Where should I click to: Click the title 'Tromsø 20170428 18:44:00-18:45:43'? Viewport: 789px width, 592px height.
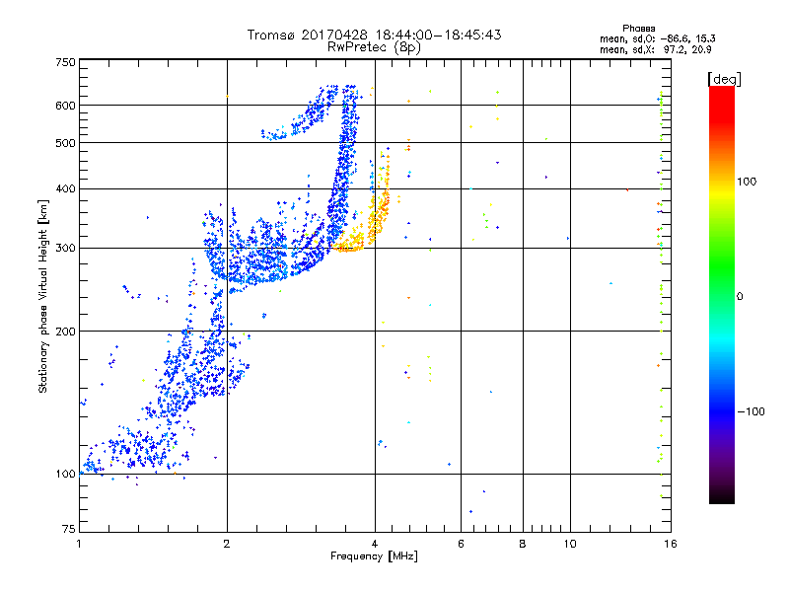[x=374, y=35]
